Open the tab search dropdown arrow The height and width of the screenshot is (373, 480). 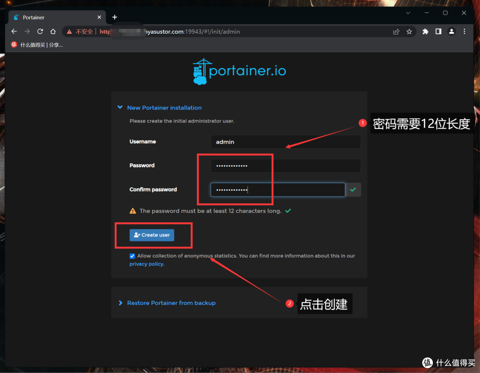tap(408, 13)
